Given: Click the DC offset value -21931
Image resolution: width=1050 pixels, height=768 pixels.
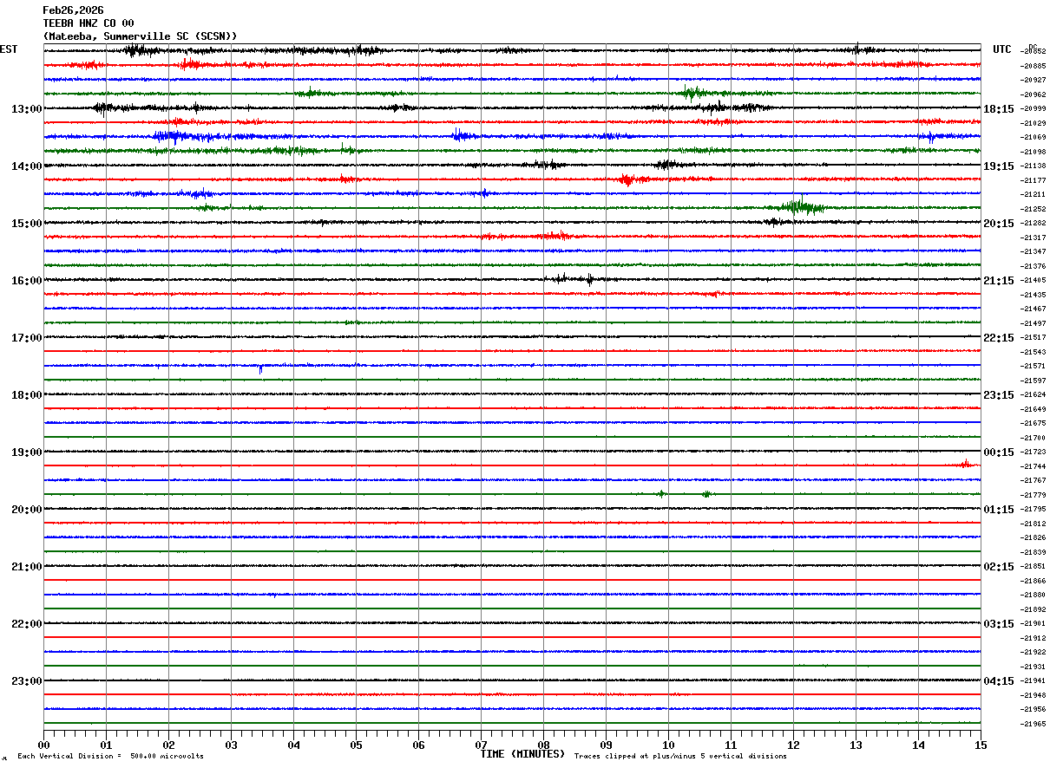Looking at the screenshot, I should [x=1034, y=667].
